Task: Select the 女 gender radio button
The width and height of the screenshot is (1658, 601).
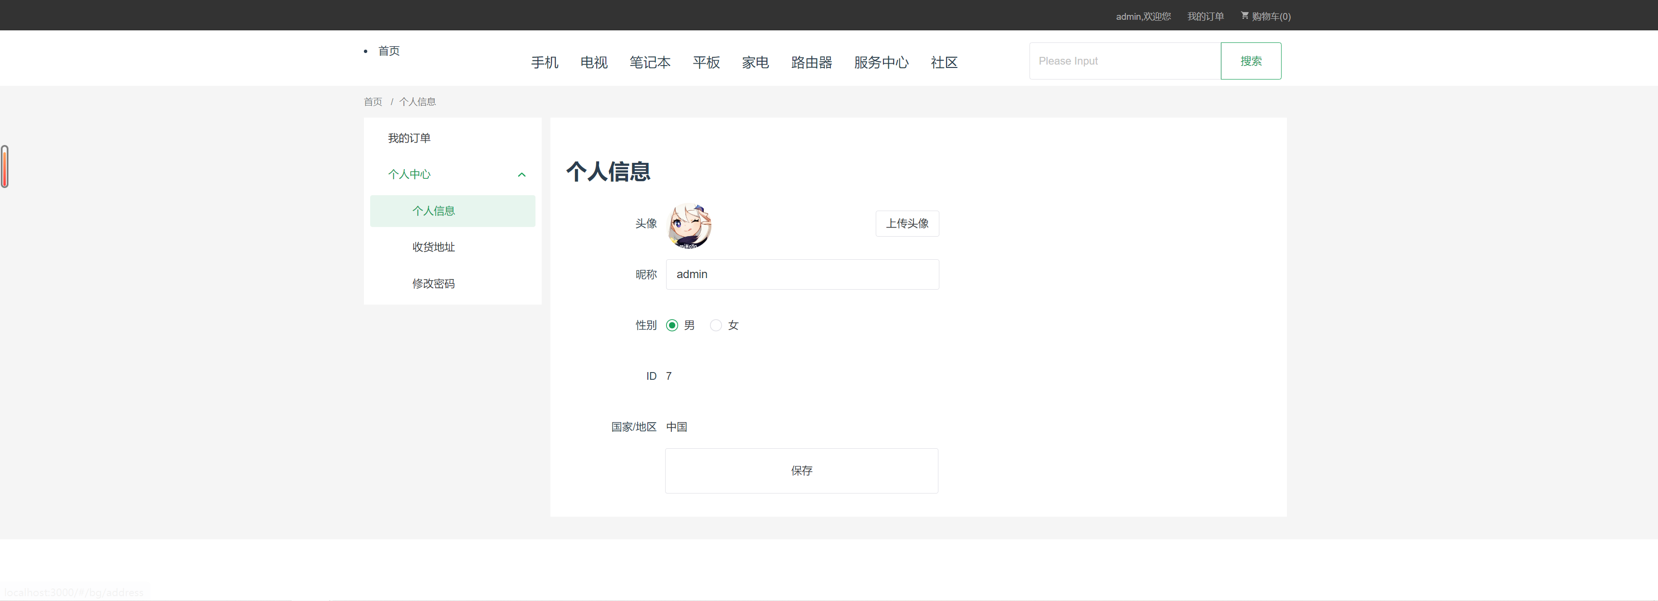Action: click(x=716, y=325)
